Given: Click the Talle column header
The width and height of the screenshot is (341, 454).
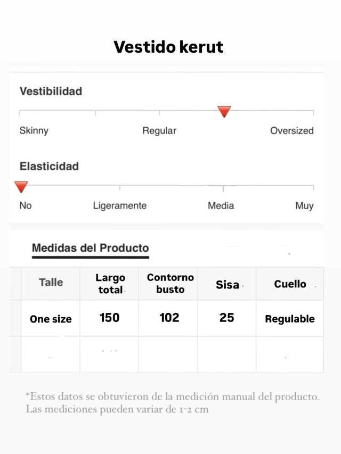Looking at the screenshot, I should [x=51, y=283].
